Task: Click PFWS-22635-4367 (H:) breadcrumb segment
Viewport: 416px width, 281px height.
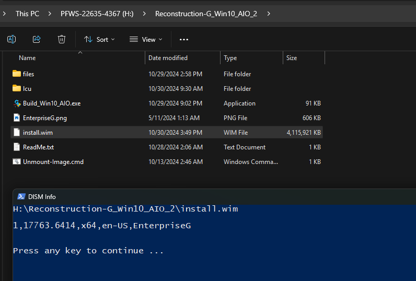Action: (x=97, y=14)
